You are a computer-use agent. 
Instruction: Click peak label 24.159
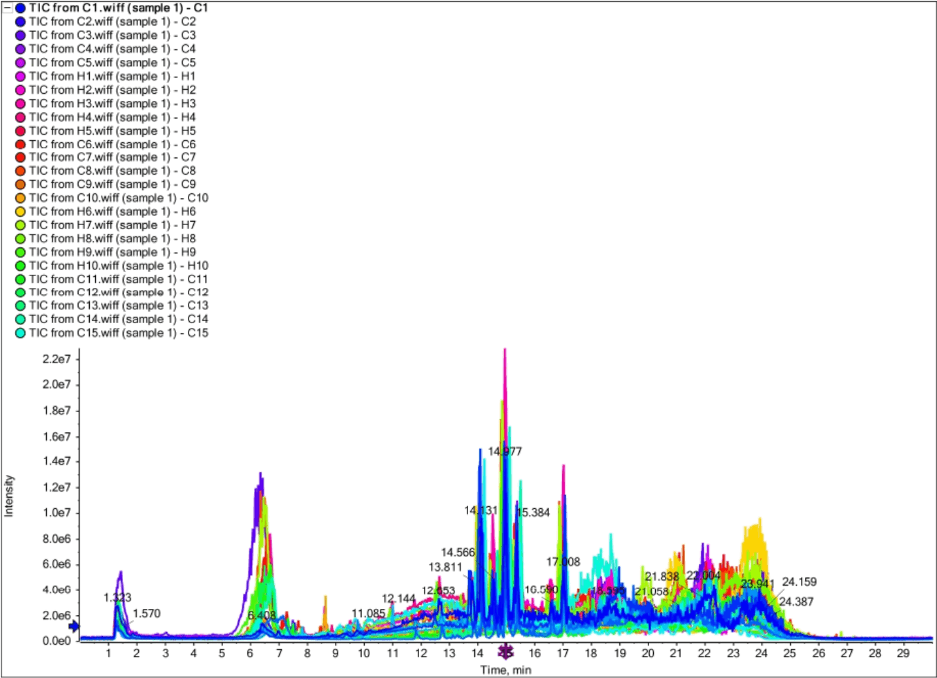[799, 582]
